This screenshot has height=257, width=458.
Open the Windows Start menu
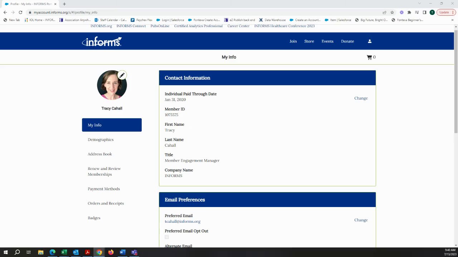[x=6, y=252]
